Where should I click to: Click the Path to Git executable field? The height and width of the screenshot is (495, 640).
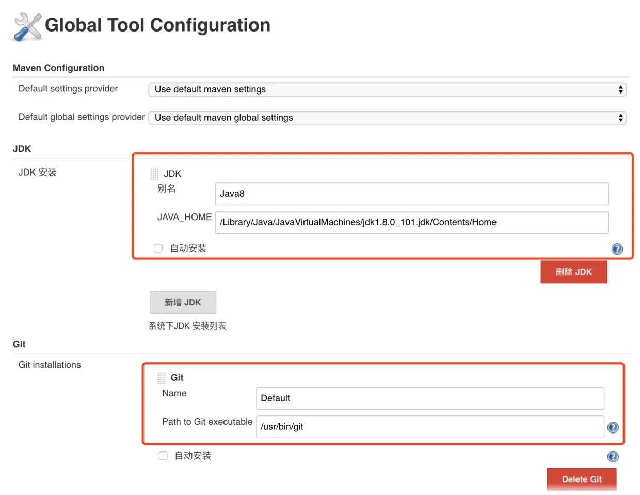pos(429,427)
